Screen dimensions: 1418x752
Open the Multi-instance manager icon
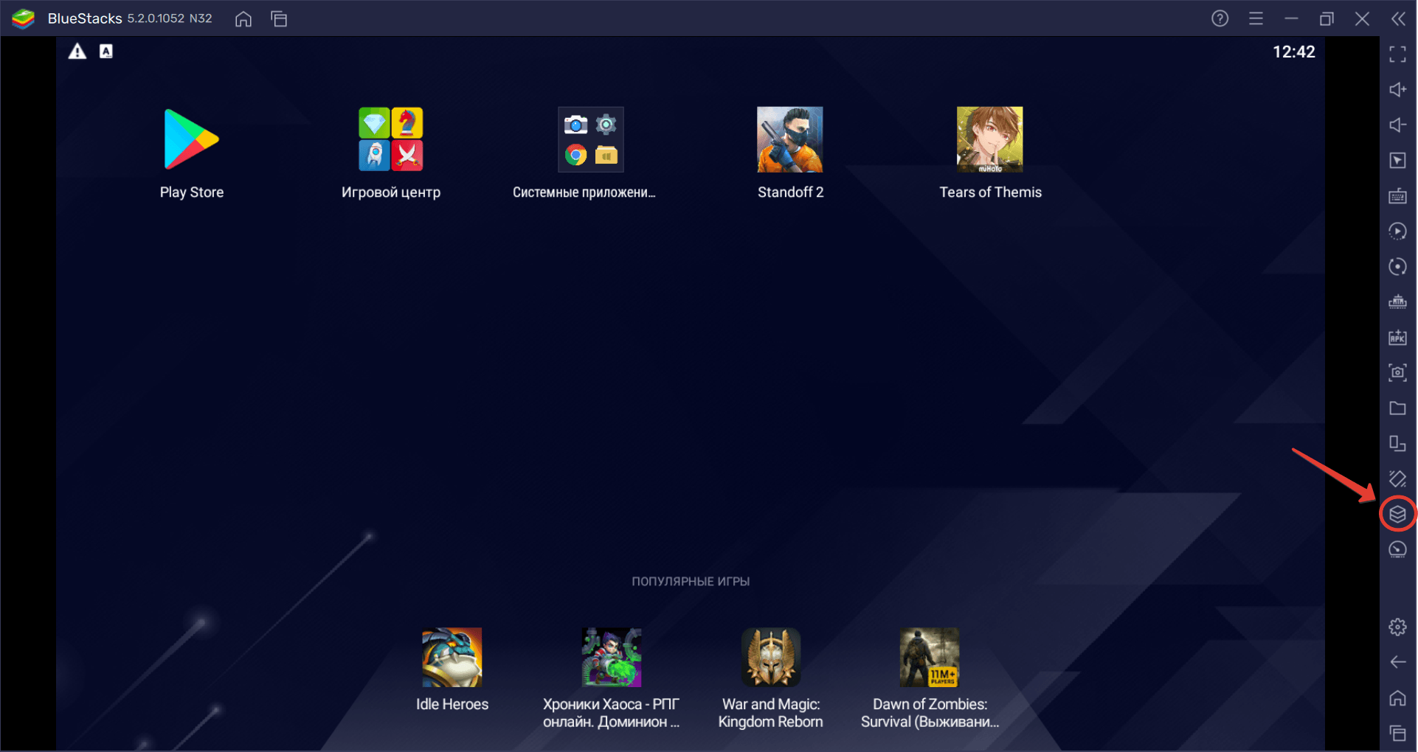[x=1397, y=514]
